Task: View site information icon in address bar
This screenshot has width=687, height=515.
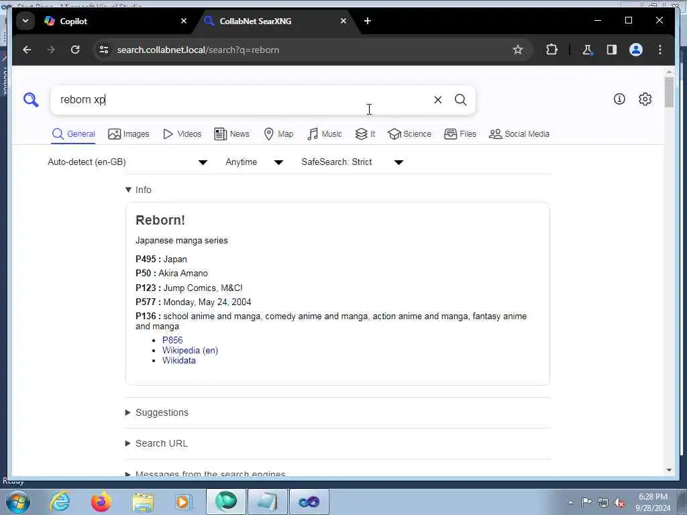Action: pos(104,50)
